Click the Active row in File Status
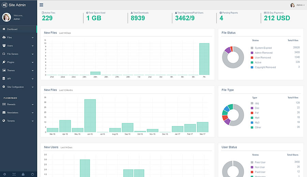The width and height of the screenshot is (307, 177). 275,62
